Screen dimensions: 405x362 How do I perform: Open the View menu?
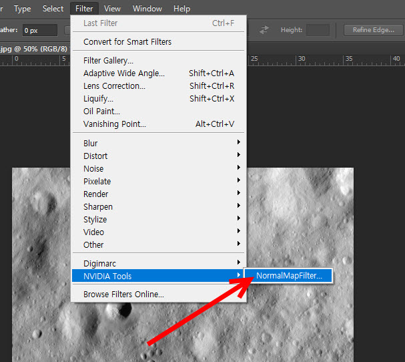[x=112, y=9]
